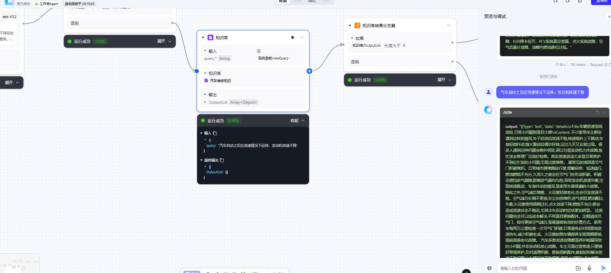Collapse the 知识库 node with its header arrow
The width and height of the screenshot is (611, 273).
tap(203, 38)
